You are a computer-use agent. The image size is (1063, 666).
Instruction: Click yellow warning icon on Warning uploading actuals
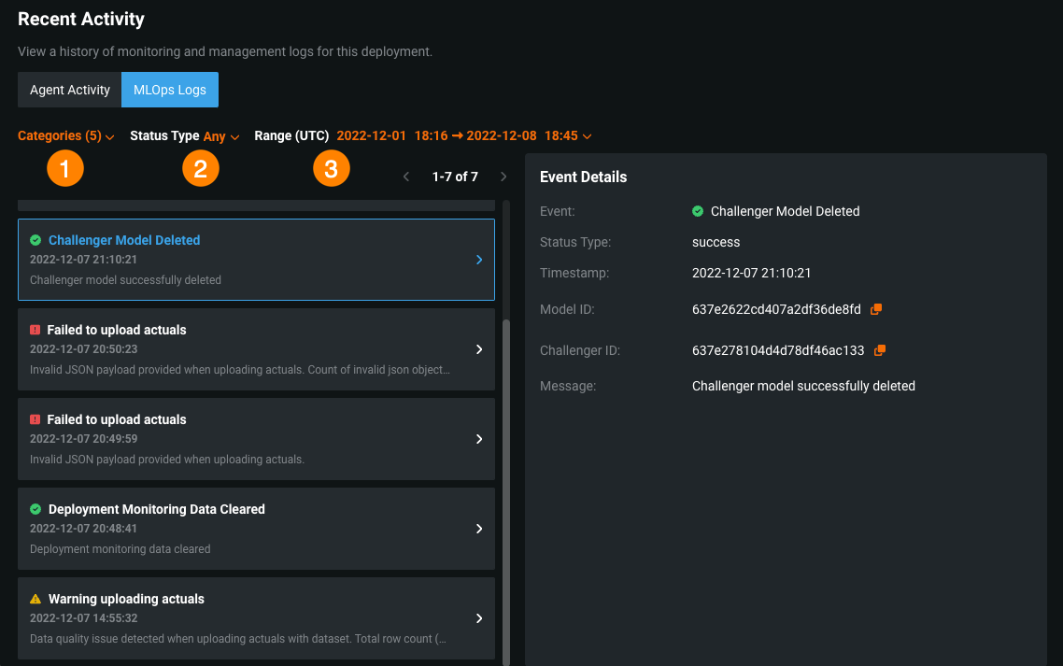tap(35, 599)
